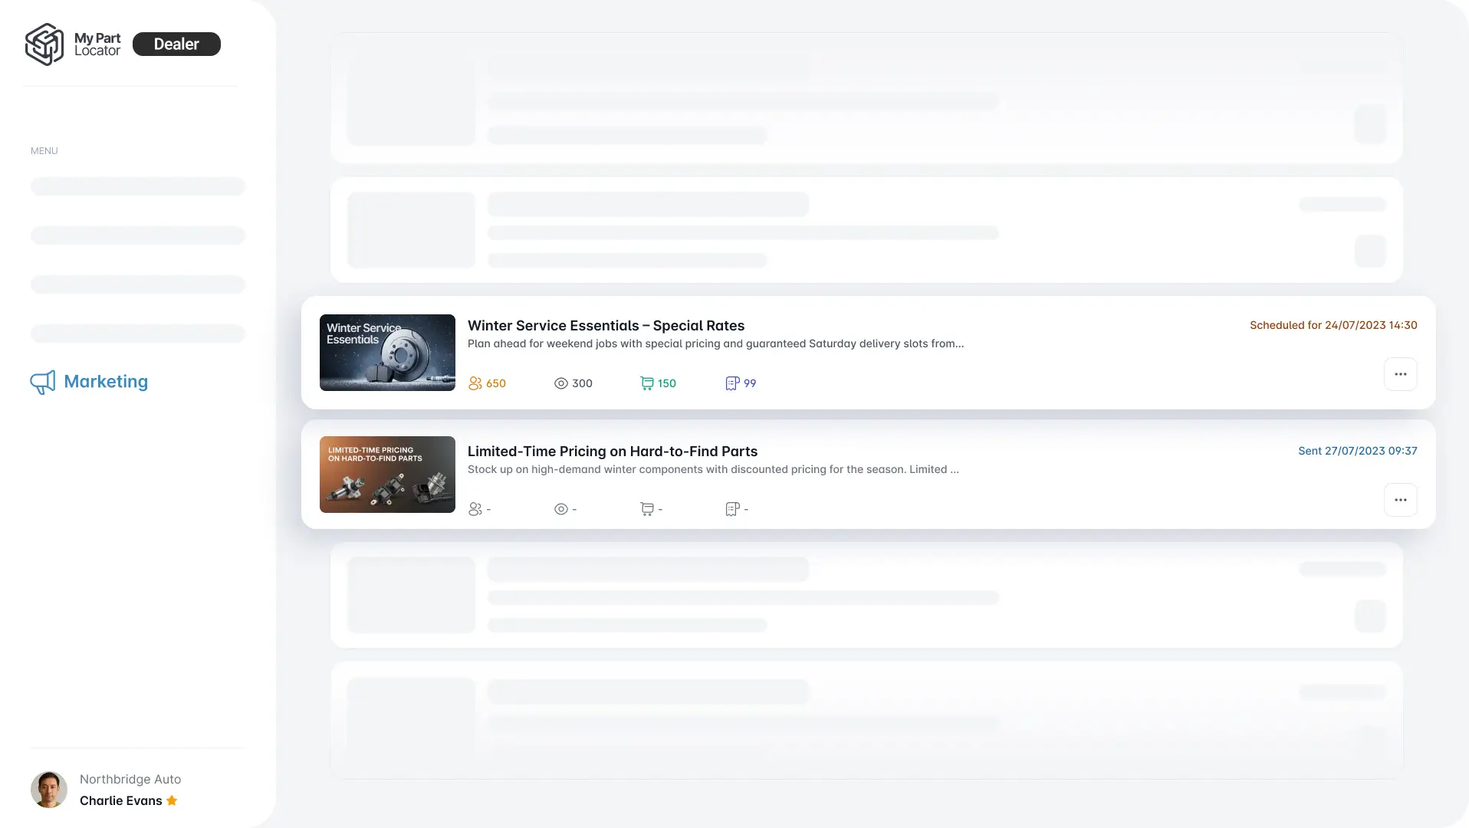1469x828 pixels.
Task: Open Limited-Time Pricing on Hard-to-Find Parts title
Action: [x=612, y=452]
